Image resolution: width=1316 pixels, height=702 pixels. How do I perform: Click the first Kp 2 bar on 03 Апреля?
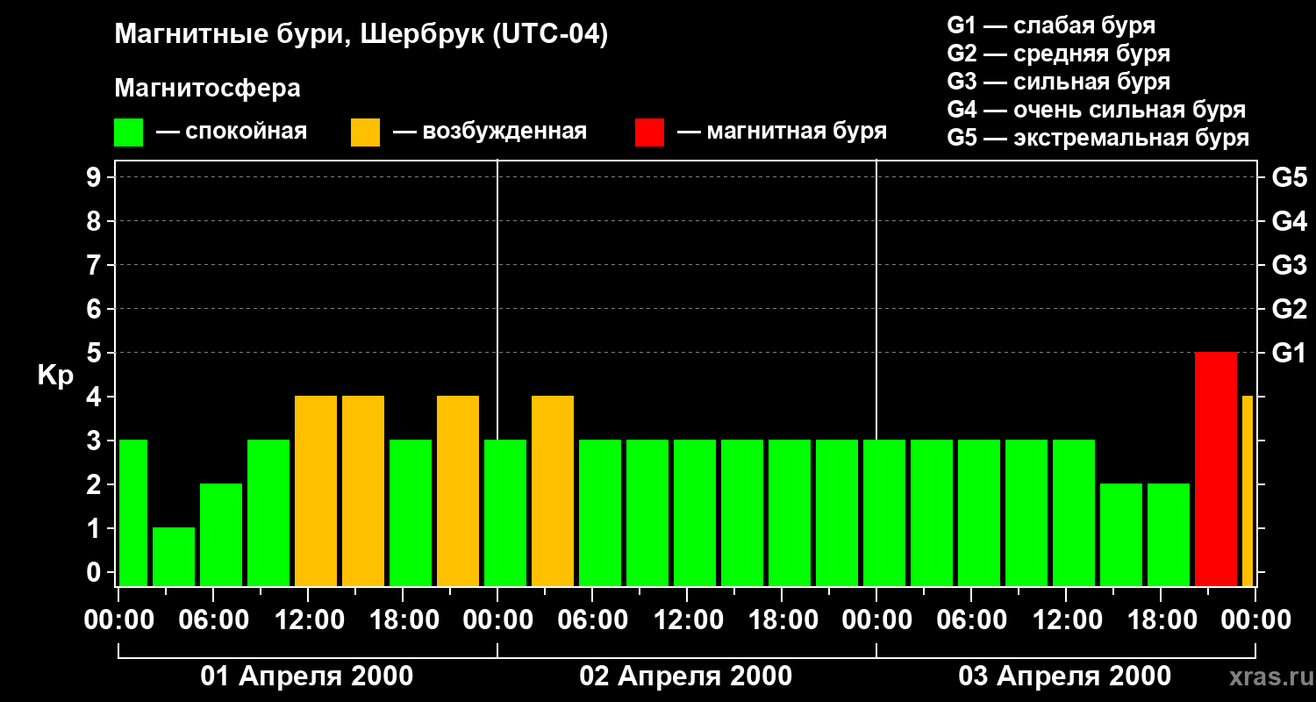(1121, 535)
